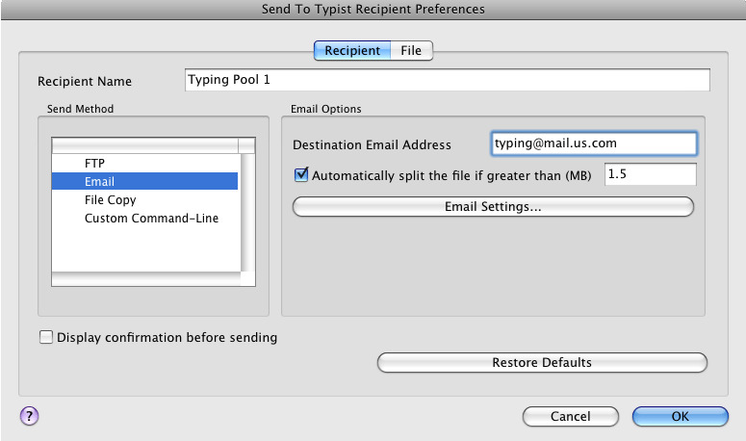Enable Display confirmation before sending
This screenshot has height=441, width=746.
click(x=46, y=337)
